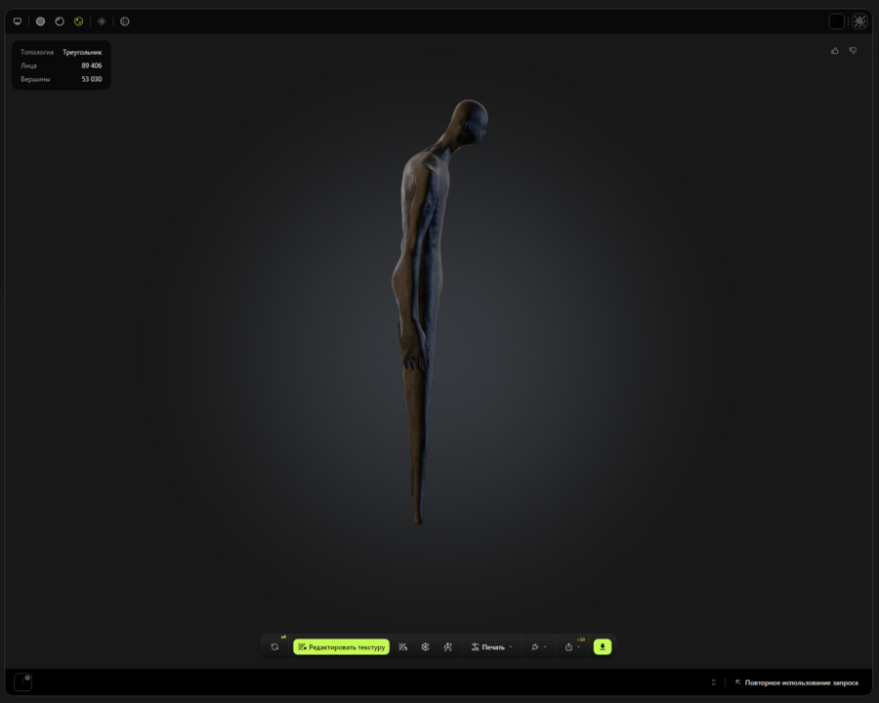Image resolution: width=879 pixels, height=703 pixels.
Task: Give a thumbs down to the model
Action: point(853,51)
